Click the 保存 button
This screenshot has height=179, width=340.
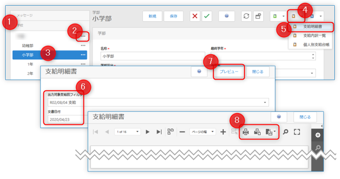pyautogui.click(x=174, y=16)
